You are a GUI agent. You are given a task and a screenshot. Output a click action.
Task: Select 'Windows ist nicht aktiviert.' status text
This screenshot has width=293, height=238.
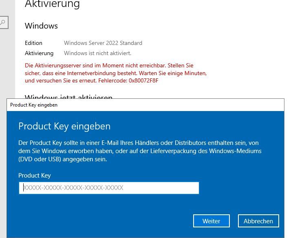(97, 53)
